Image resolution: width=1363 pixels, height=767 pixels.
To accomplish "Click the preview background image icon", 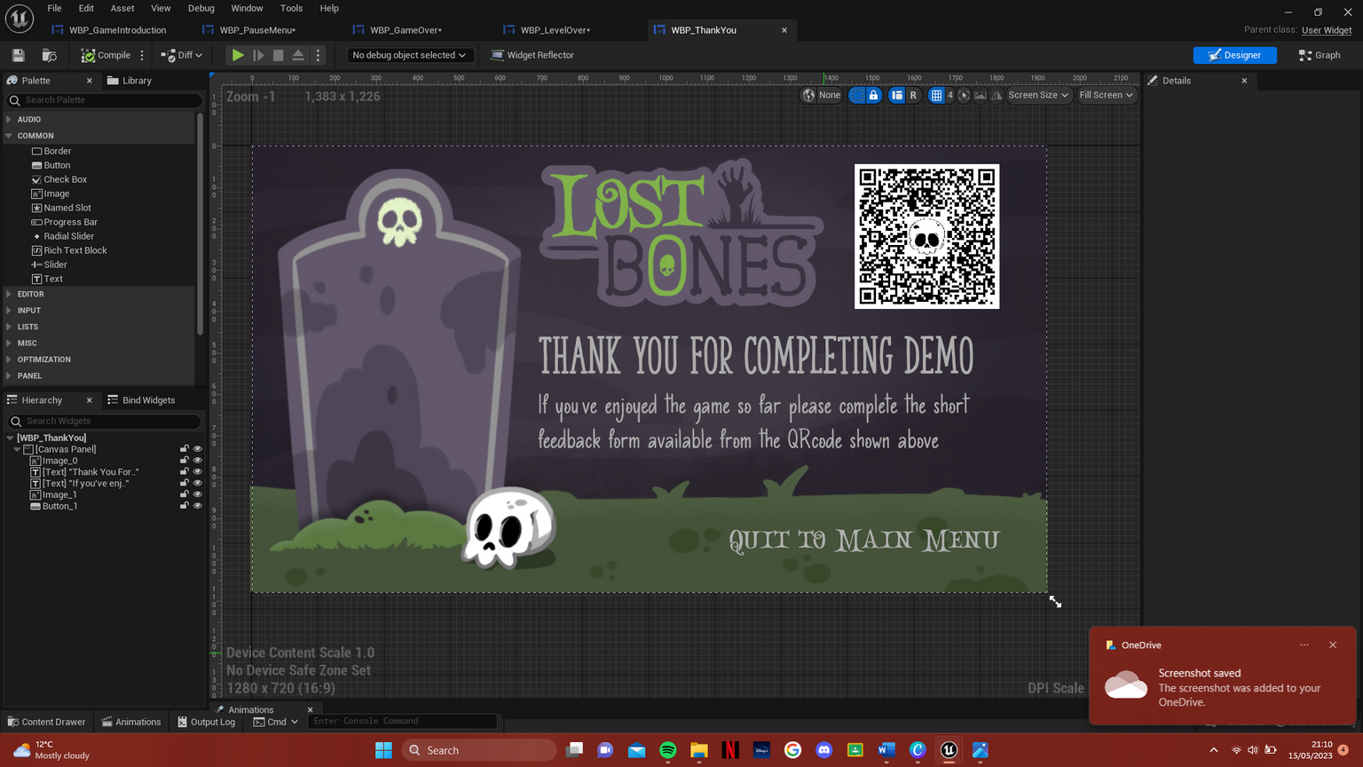I will (981, 95).
